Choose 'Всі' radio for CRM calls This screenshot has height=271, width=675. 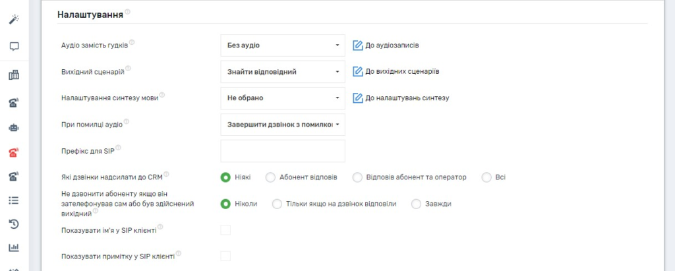click(486, 177)
